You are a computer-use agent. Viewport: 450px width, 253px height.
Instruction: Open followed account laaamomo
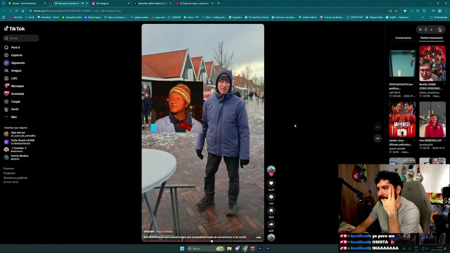[x=16, y=150]
